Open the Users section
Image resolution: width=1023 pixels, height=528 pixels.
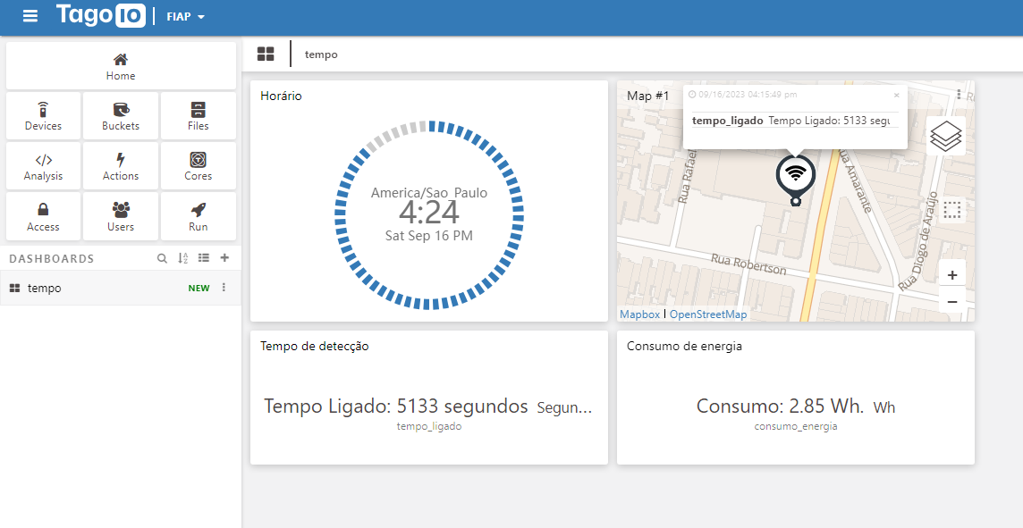click(x=120, y=215)
